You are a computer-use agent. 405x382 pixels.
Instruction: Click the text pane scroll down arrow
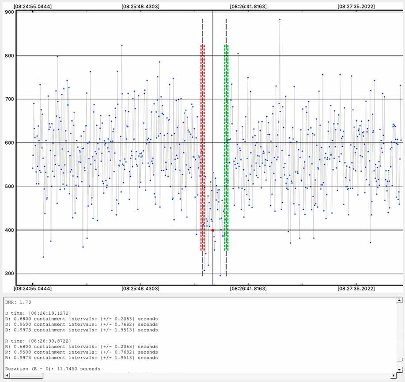click(399, 370)
